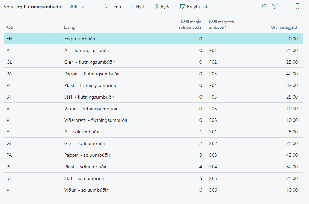Expand the Allt view dropdown

(77, 7)
